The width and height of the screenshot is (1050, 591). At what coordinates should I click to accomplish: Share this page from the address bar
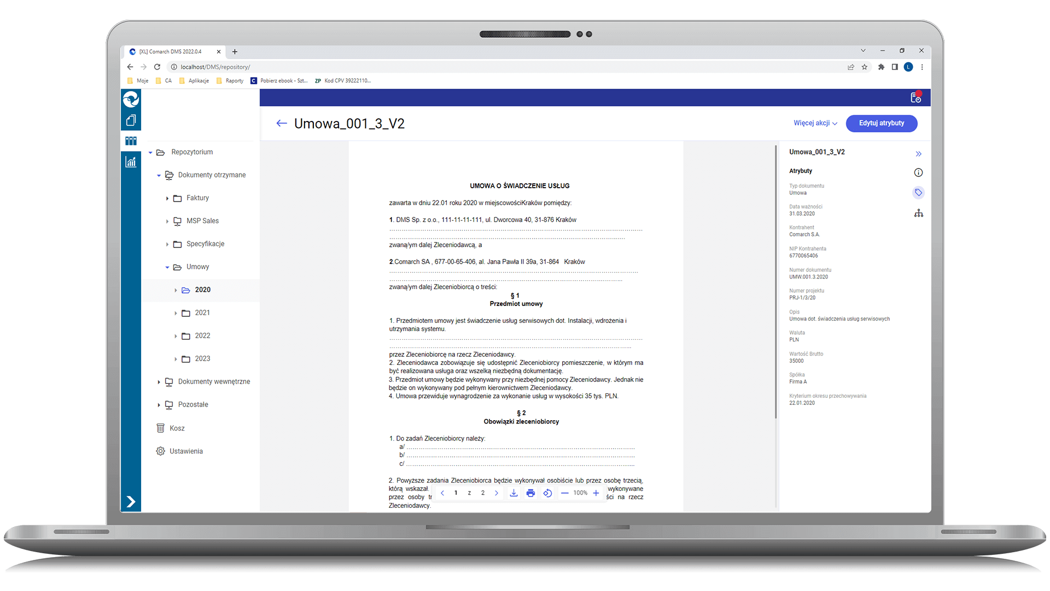(x=851, y=67)
